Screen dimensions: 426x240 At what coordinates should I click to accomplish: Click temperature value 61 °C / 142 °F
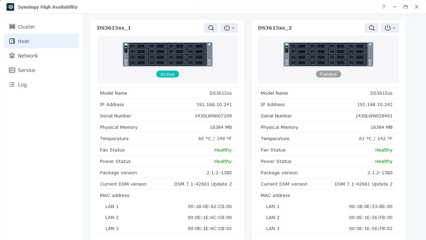(376, 138)
